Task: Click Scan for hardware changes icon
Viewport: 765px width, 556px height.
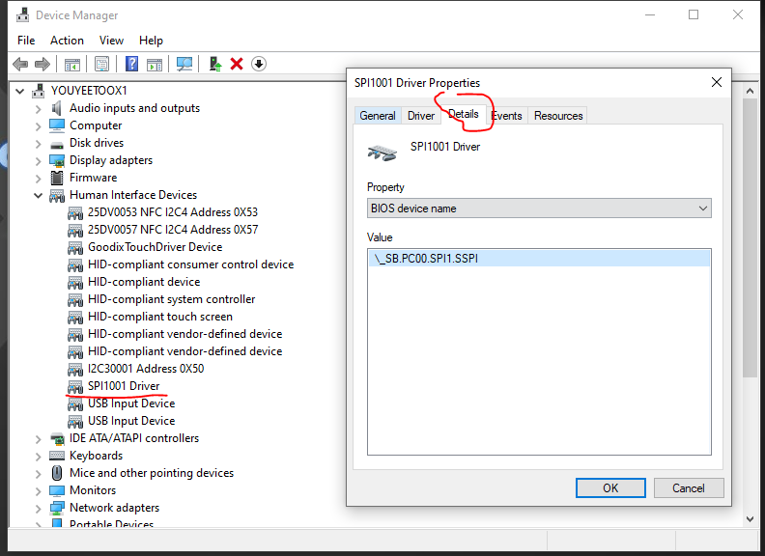Action: 184,65
